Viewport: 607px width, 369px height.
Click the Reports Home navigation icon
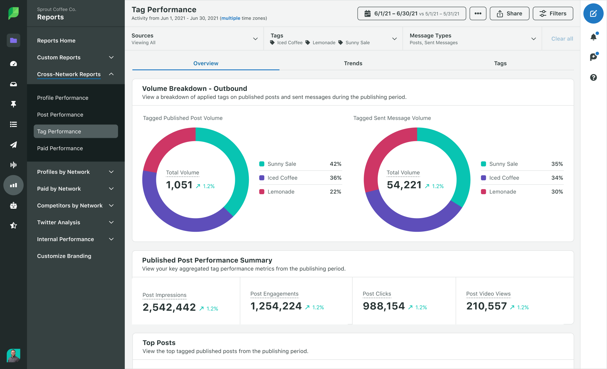point(12,40)
